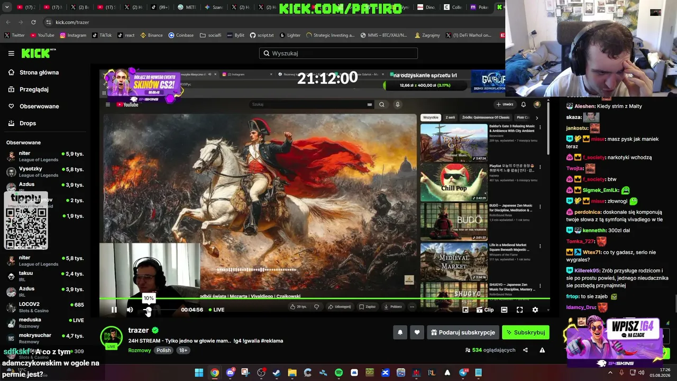Open player settings gear
The image size is (677, 381).
535,310
